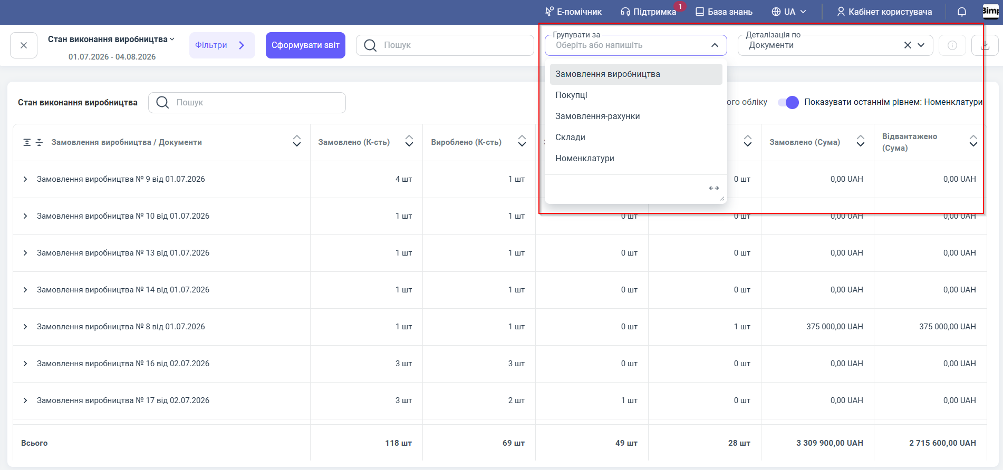
Task: Click the Сформувати звіт button
Action: [x=305, y=45]
